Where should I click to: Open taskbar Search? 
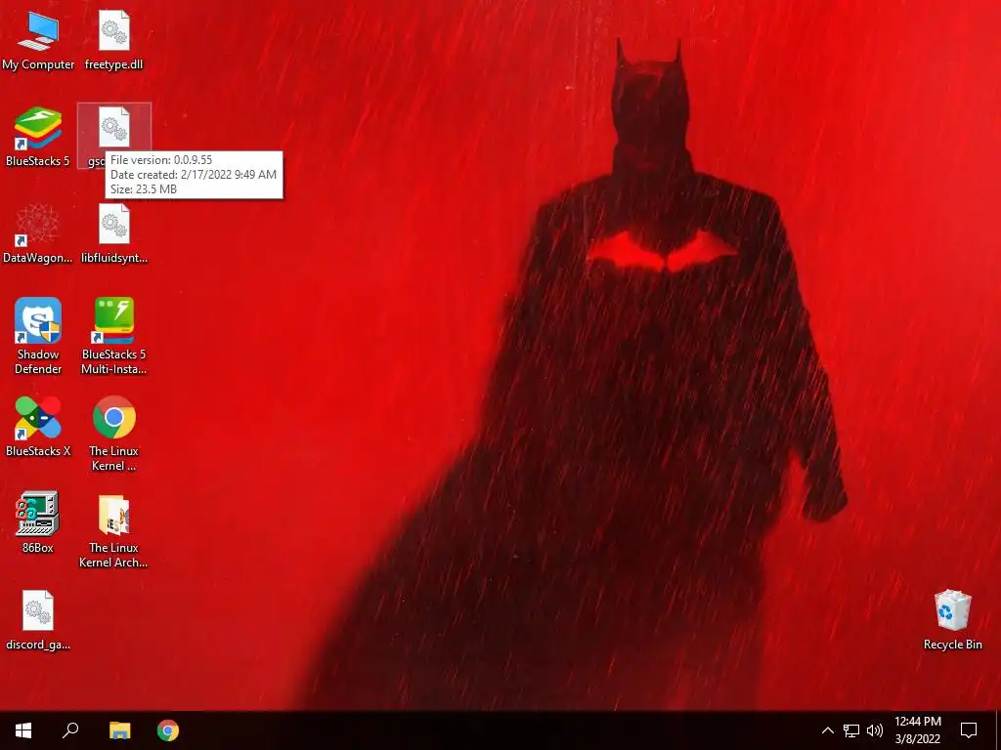(x=70, y=730)
